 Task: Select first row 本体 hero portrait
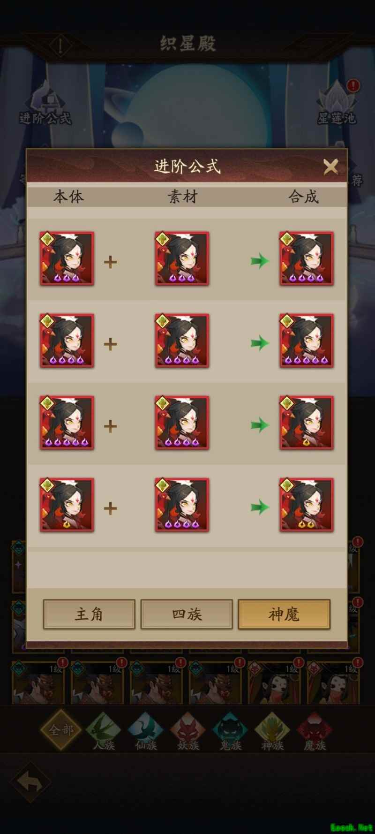pyautogui.click(x=67, y=258)
